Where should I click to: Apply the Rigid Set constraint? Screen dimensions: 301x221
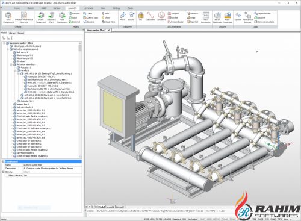[x=192, y=22]
